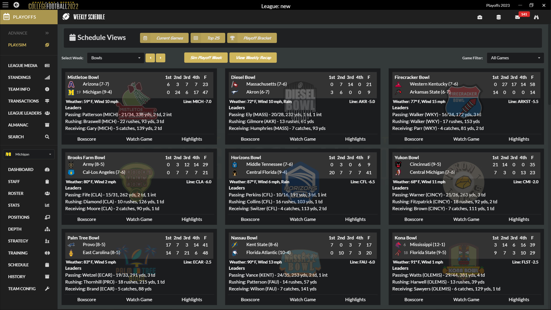Click Watch Game for the Nassau Bowl
This screenshot has height=310, width=551.
(302, 299)
